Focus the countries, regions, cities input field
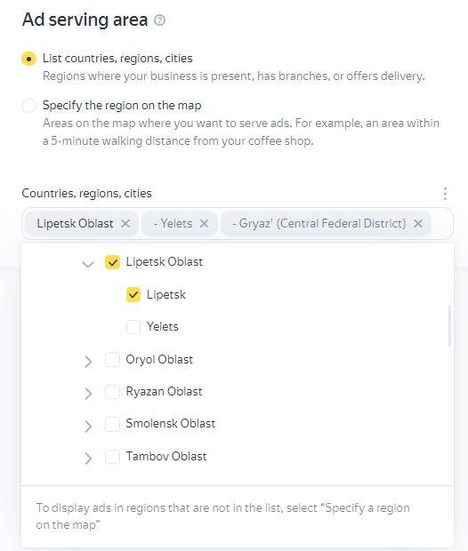 point(238,223)
